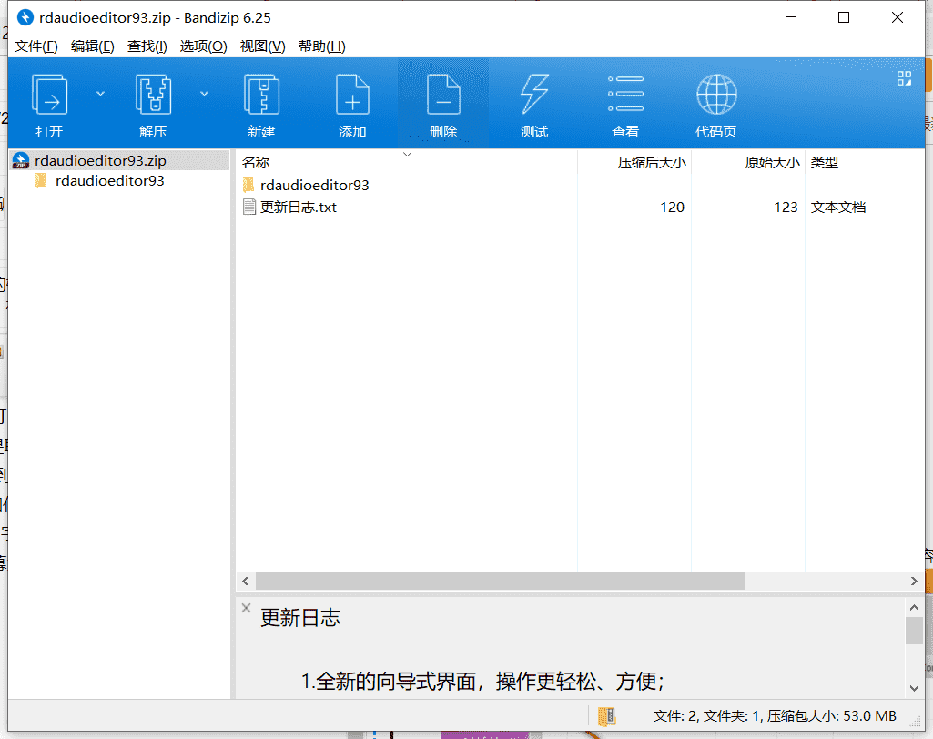
Task: Click the sort chevron above the 名称 column
Action: (x=407, y=154)
